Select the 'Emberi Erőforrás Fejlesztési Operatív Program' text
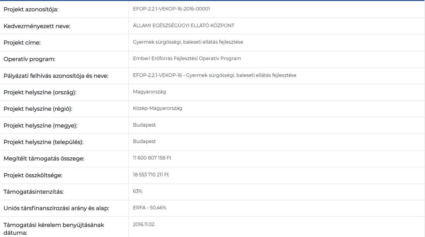The image size is (425, 237). click(187, 59)
